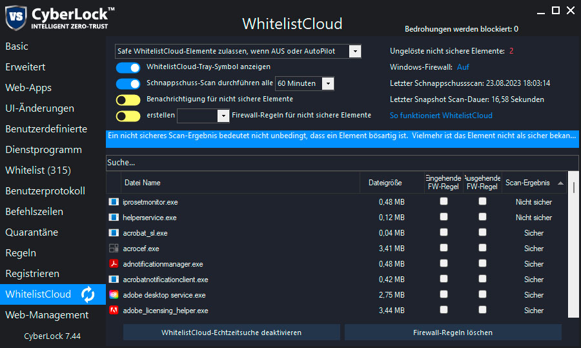The width and height of the screenshot is (581, 348).
Task: Click Nicht sicher result for helperservice.exe
Action: click(534, 218)
